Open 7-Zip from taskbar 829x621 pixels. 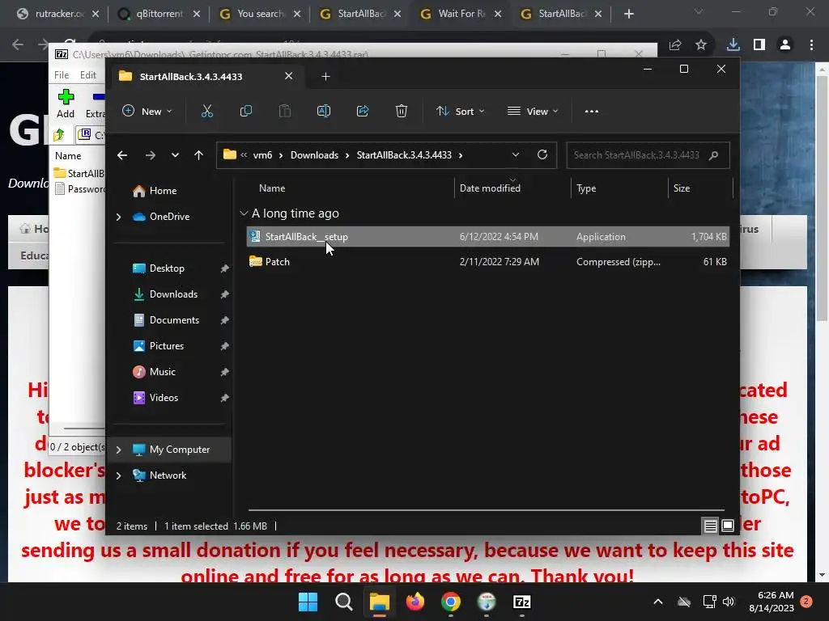click(522, 602)
